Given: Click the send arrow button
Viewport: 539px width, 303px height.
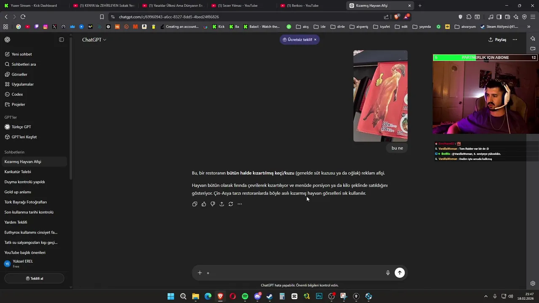Looking at the screenshot, I should point(400,273).
